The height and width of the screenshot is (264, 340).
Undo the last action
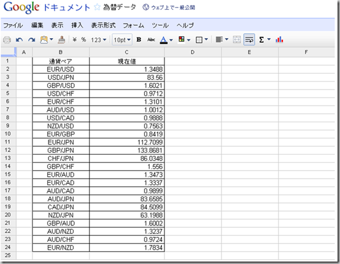(x=19, y=40)
